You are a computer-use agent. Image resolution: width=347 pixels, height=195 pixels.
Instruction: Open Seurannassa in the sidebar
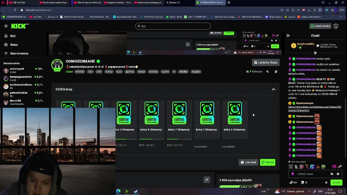click(x=19, y=53)
